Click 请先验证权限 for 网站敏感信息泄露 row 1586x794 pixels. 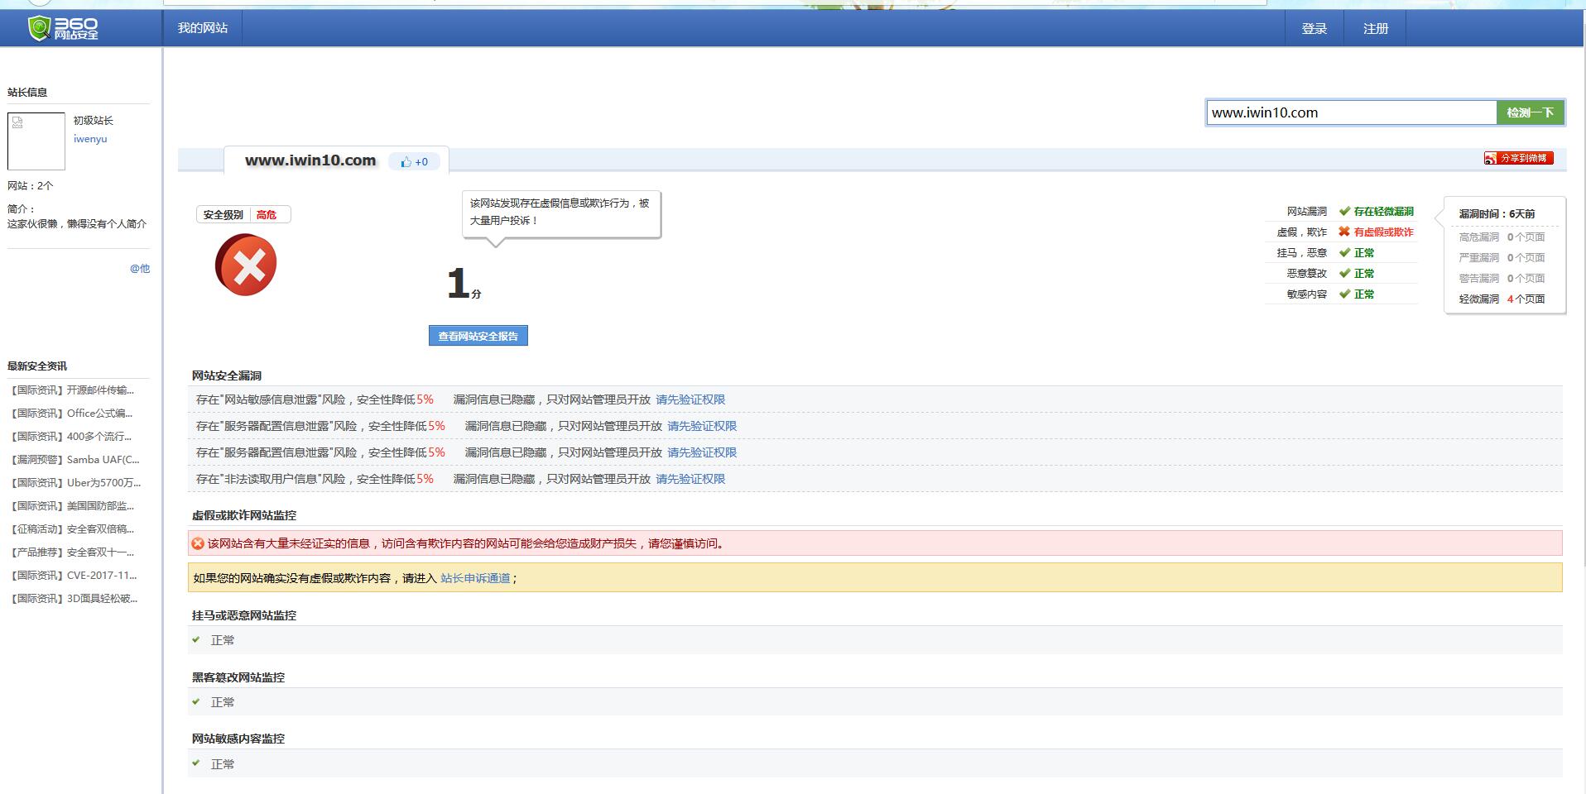(x=690, y=399)
